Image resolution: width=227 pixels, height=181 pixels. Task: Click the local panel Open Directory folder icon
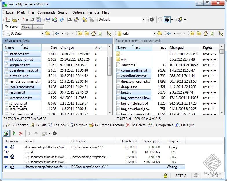pyautogui.click(x=47, y=33)
